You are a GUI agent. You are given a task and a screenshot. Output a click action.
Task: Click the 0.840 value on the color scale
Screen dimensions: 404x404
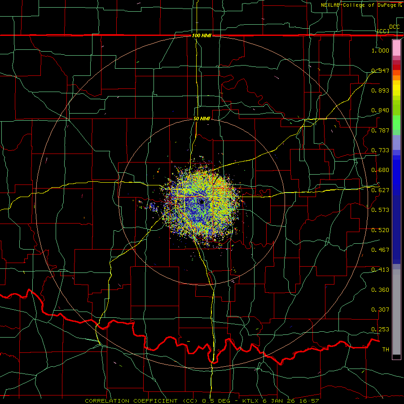coord(380,110)
